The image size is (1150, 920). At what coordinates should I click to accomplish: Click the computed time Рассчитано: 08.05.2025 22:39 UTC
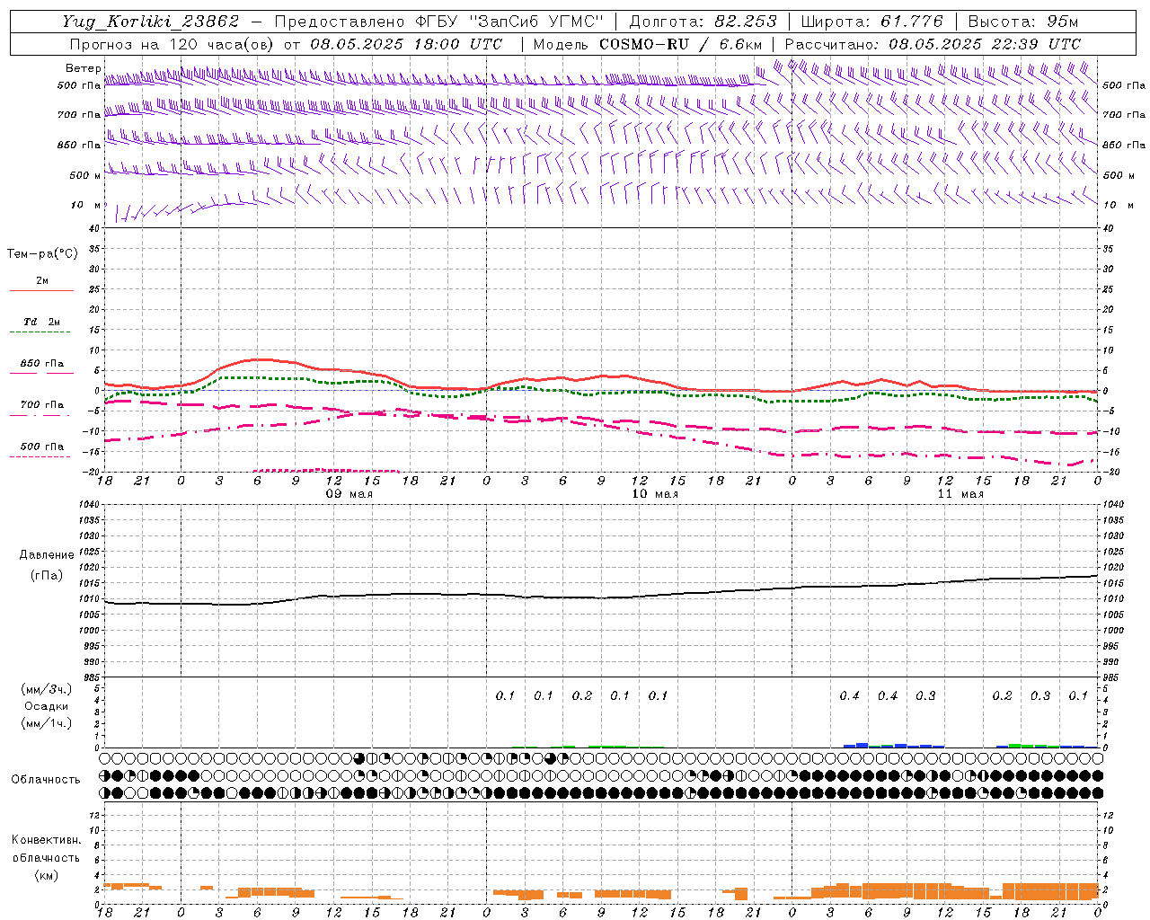coord(933,44)
